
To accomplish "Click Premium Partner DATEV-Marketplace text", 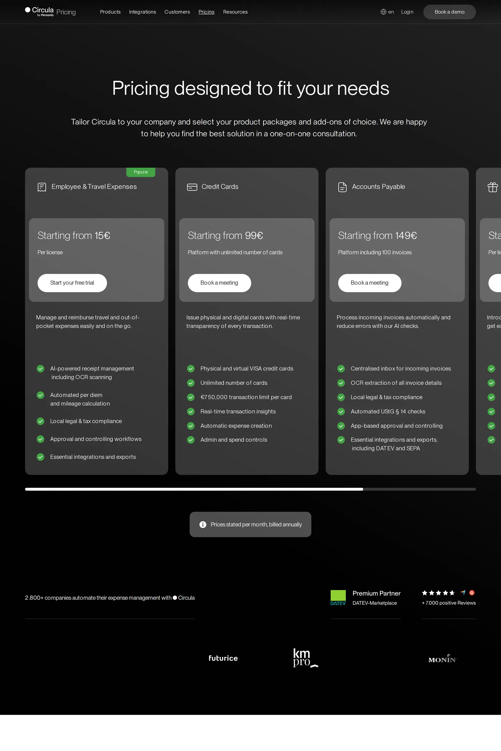I will 376,598.
